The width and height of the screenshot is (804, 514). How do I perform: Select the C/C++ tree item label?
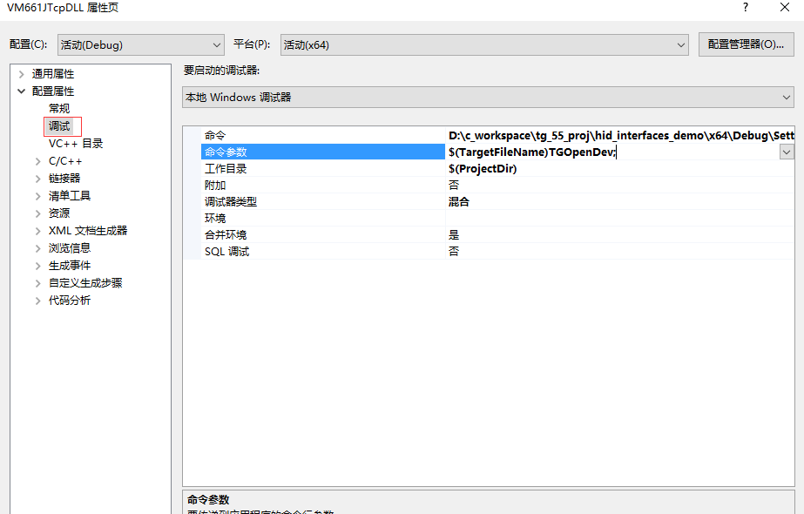pos(65,161)
